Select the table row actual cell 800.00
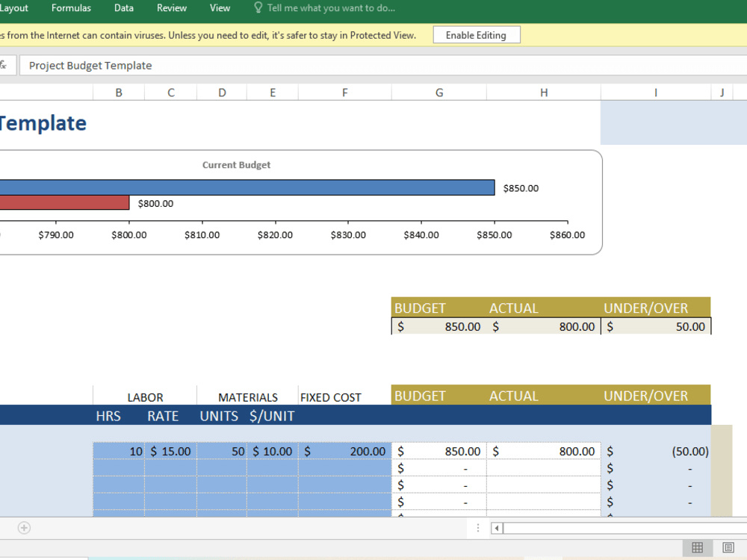The width and height of the screenshot is (747, 560). coord(544,451)
